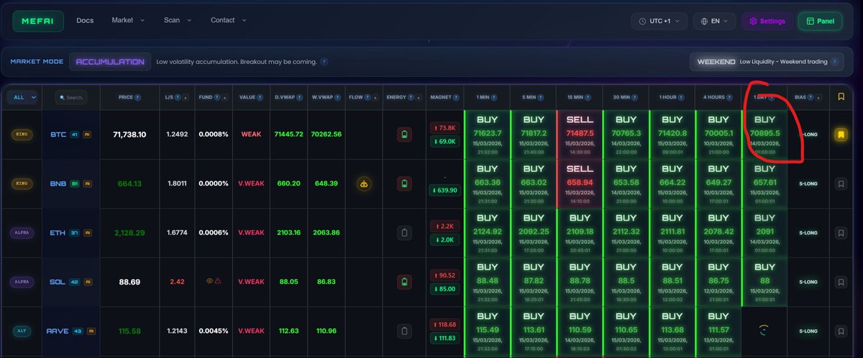Show help for PRICE column
The image size is (863, 358).
137,97
